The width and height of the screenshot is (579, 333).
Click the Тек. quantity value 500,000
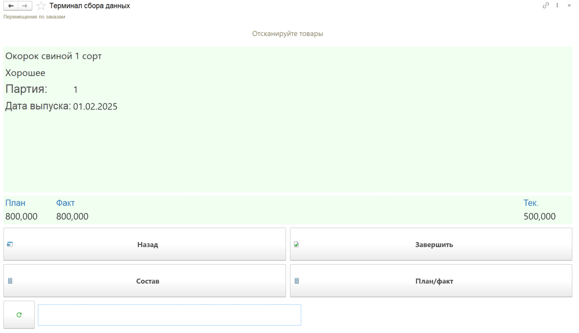coord(539,217)
